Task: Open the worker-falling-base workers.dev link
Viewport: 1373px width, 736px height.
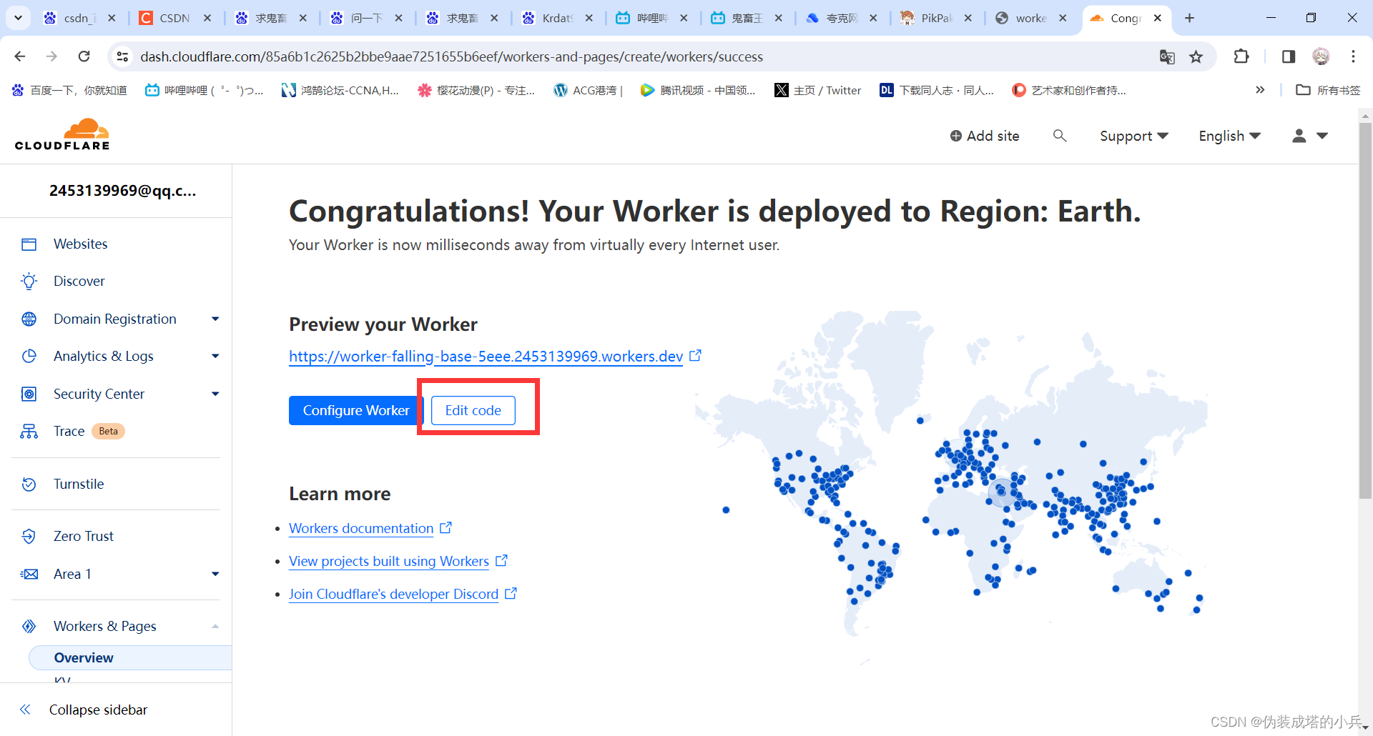Action: pos(486,356)
